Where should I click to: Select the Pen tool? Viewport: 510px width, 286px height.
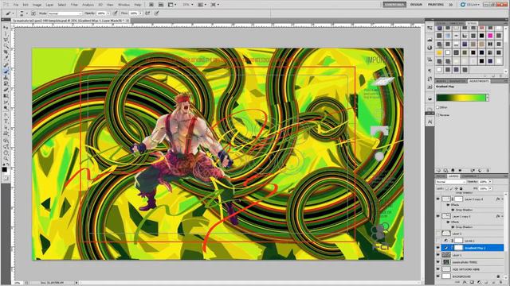[x=6, y=114]
